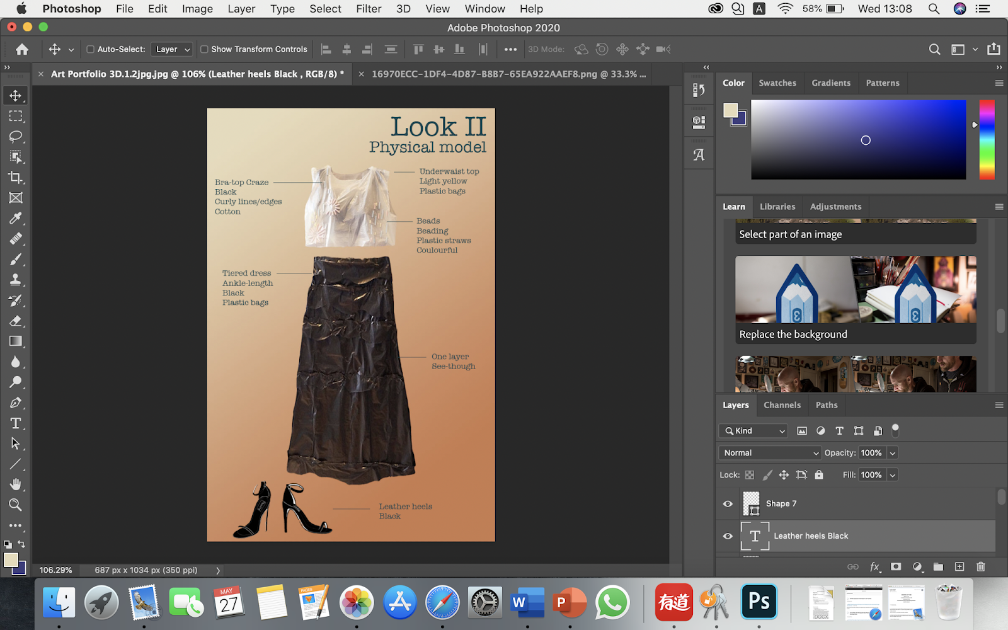The height and width of the screenshot is (630, 1008).
Task: Delete layer using trash icon
Action: 980,567
